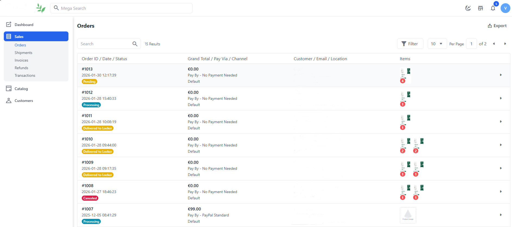512x227 pixels.
Task: Click the storefront icon in header
Action: click(x=480, y=8)
